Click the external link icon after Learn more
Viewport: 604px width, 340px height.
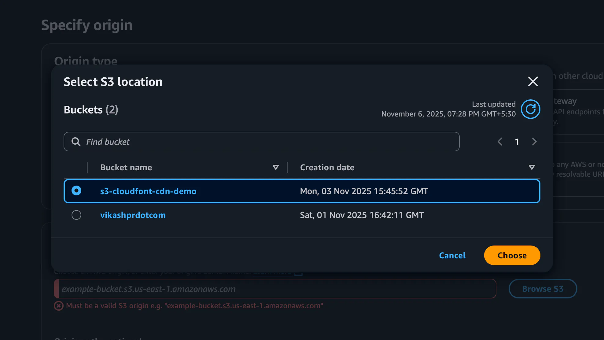pos(298,271)
